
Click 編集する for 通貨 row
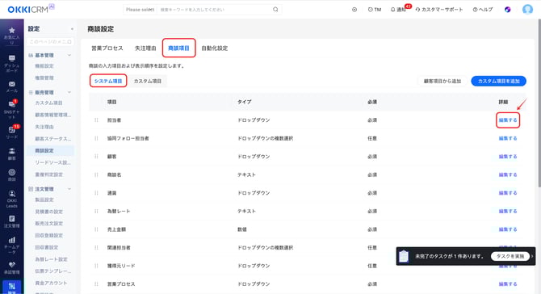pos(508,193)
